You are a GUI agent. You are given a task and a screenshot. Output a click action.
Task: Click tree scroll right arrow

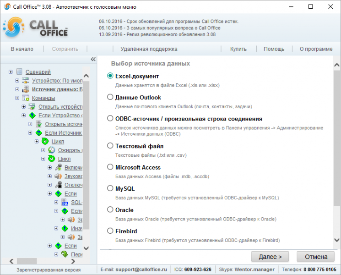[73, 261]
